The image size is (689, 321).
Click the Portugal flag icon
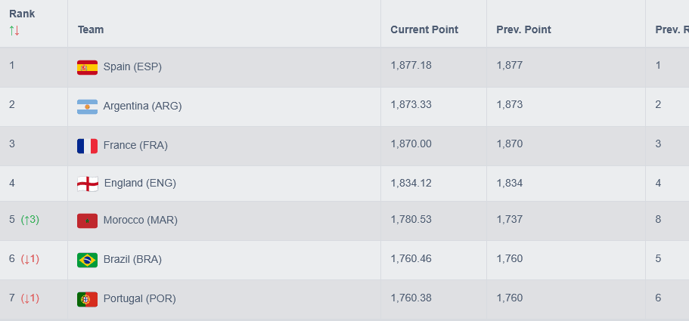click(x=87, y=299)
